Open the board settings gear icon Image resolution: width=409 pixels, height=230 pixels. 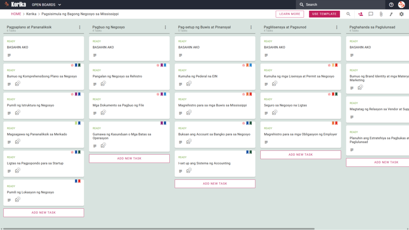coord(401,14)
